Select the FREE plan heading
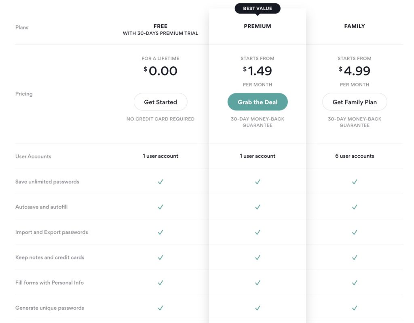This screenshot has height=323, width=414. point(161,26)
